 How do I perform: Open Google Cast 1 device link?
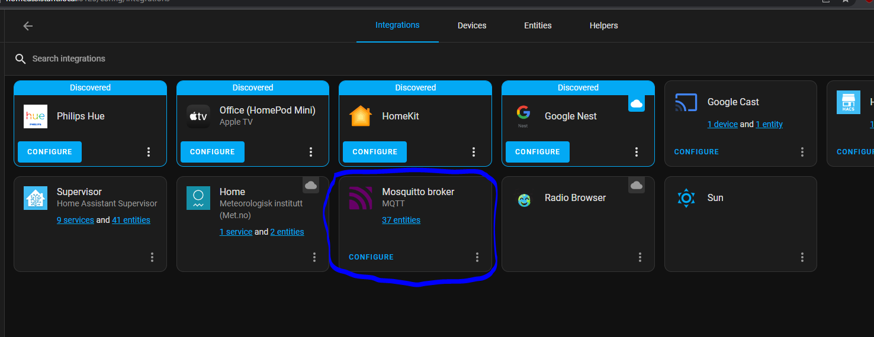[x=722, y=124]
